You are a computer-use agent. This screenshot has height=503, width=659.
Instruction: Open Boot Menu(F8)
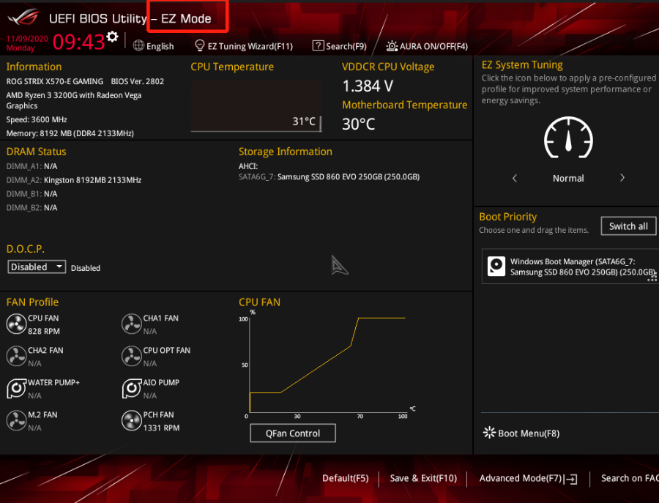click(529, 433)
